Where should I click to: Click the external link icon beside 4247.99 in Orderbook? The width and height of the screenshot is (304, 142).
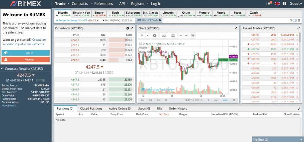tap(76, 72)
